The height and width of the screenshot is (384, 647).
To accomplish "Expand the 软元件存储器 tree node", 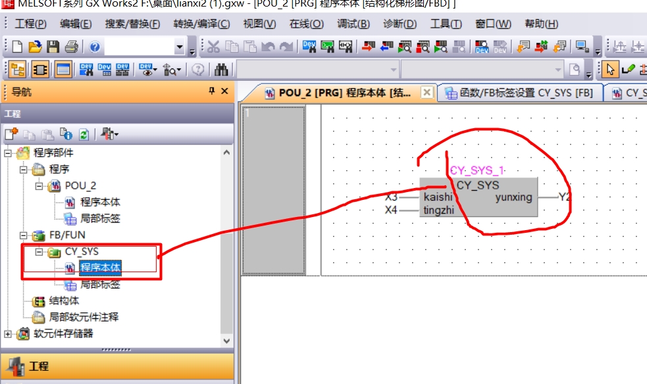I will 8,334.
